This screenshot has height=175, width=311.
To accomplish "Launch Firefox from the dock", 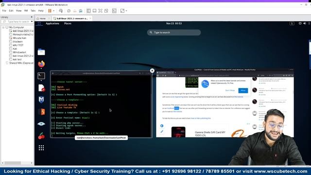I will click(x=41, y=64).
